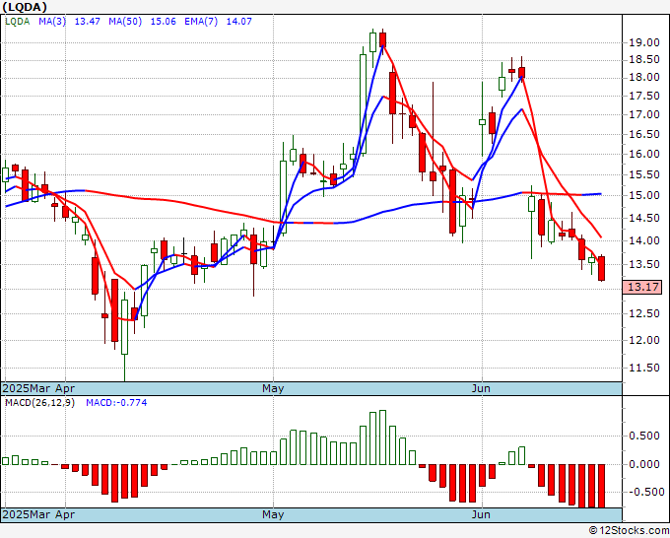Click the 15.50 price axis label
The width and height of the screenshot is (670, 538).
tap(644, 174)
